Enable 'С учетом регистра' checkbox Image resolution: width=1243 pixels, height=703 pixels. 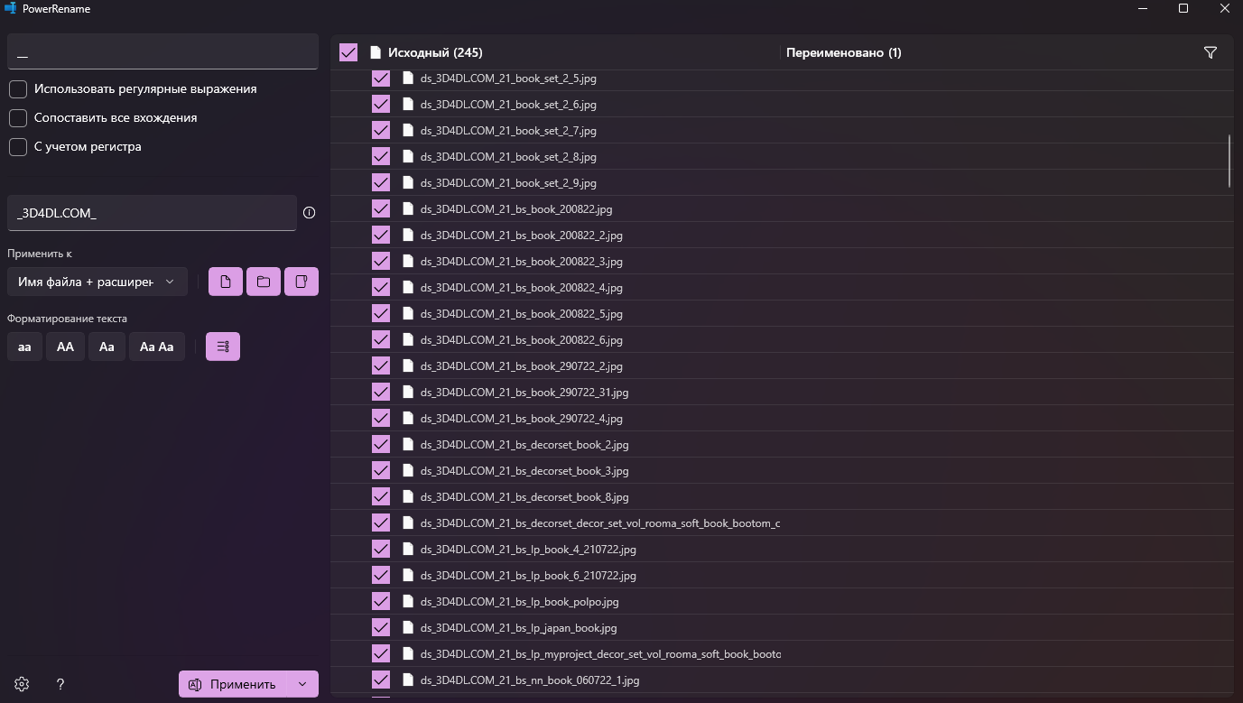coord(18,146)
